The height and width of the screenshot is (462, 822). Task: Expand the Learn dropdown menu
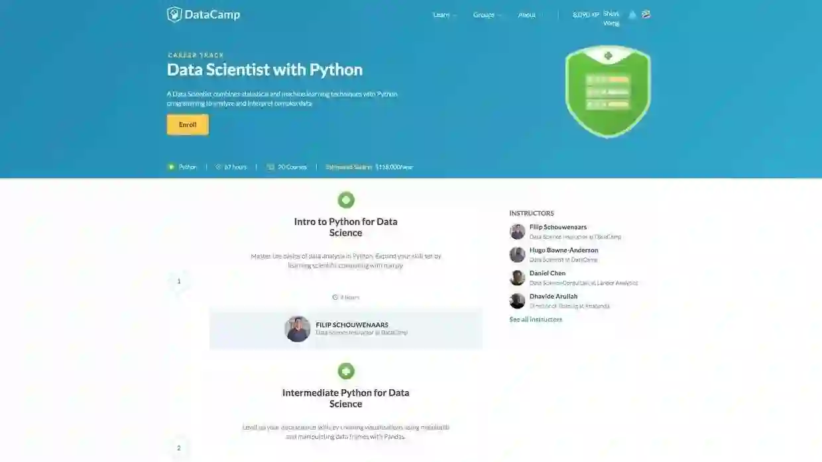(445, 15)
